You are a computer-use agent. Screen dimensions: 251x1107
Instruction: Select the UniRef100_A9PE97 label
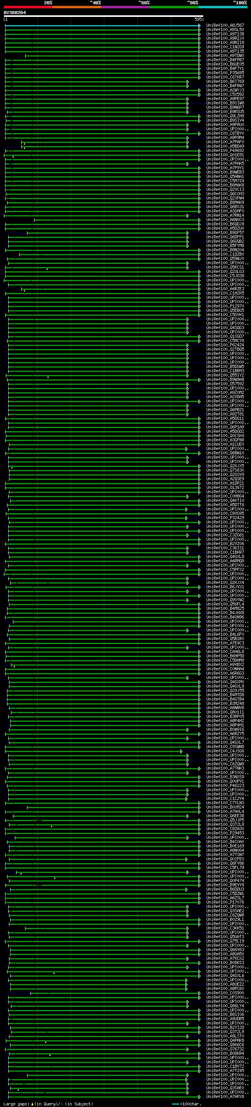[225, 99]
